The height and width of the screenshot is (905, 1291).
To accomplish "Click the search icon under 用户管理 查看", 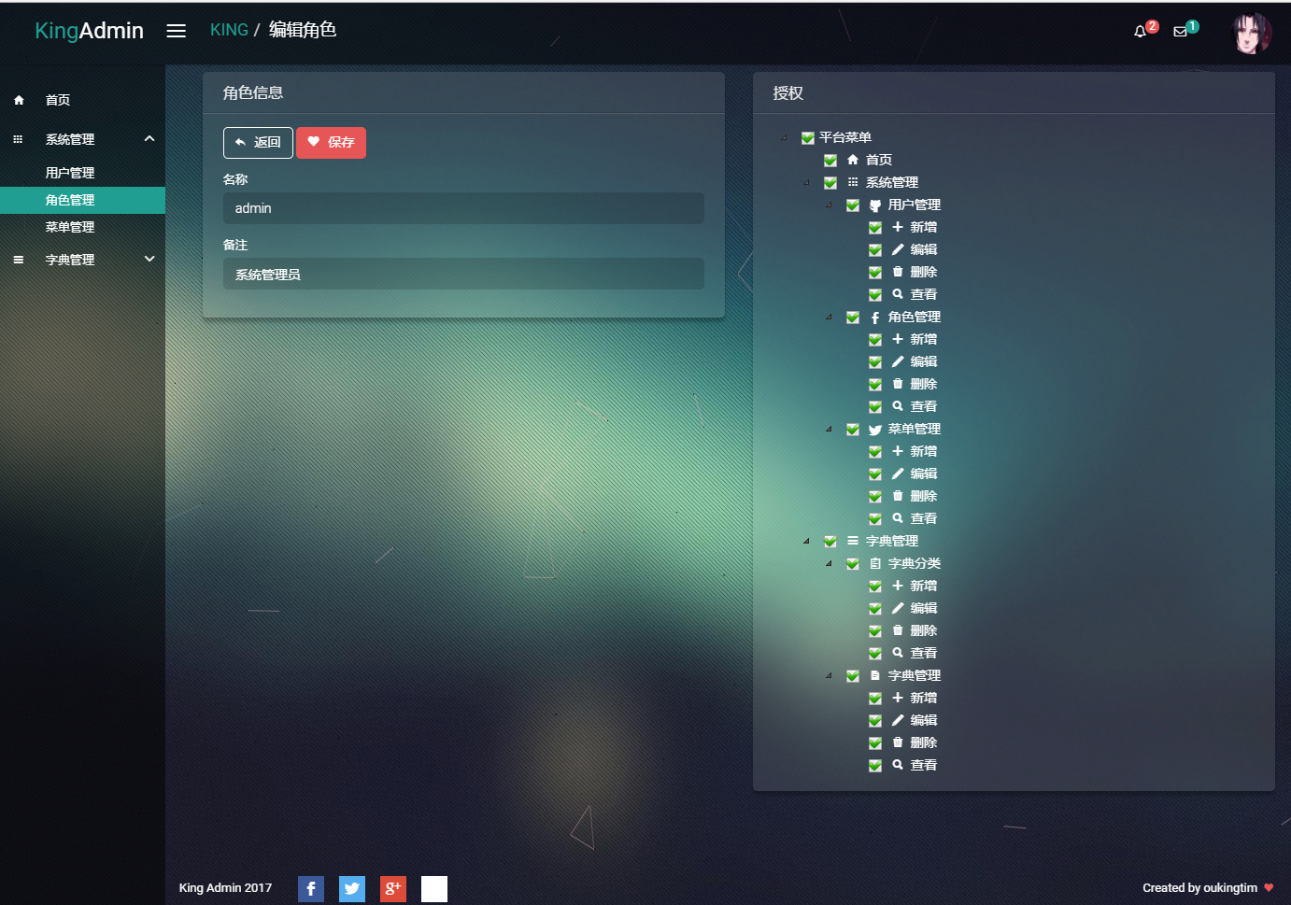I will point(898,294).
